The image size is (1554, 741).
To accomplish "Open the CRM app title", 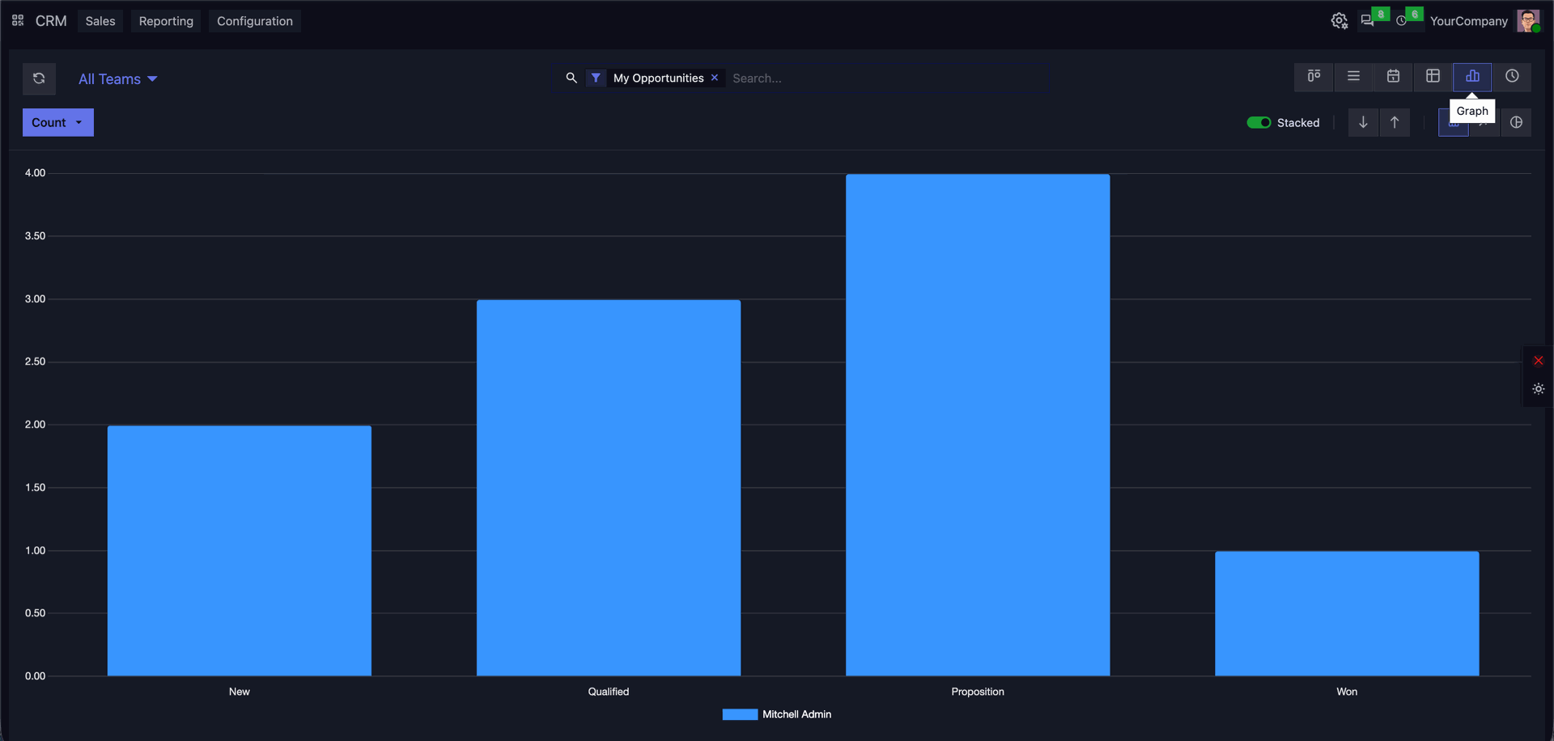I will [x=51, y=21].
